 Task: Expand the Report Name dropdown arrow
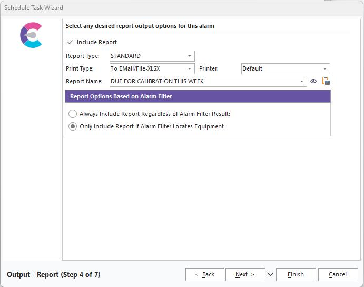point(302,81)
